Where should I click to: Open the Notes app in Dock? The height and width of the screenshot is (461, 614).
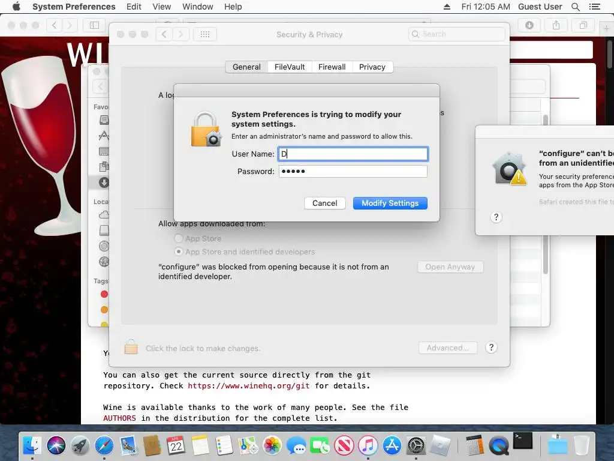pyautogui.click(x=200, y=446)
